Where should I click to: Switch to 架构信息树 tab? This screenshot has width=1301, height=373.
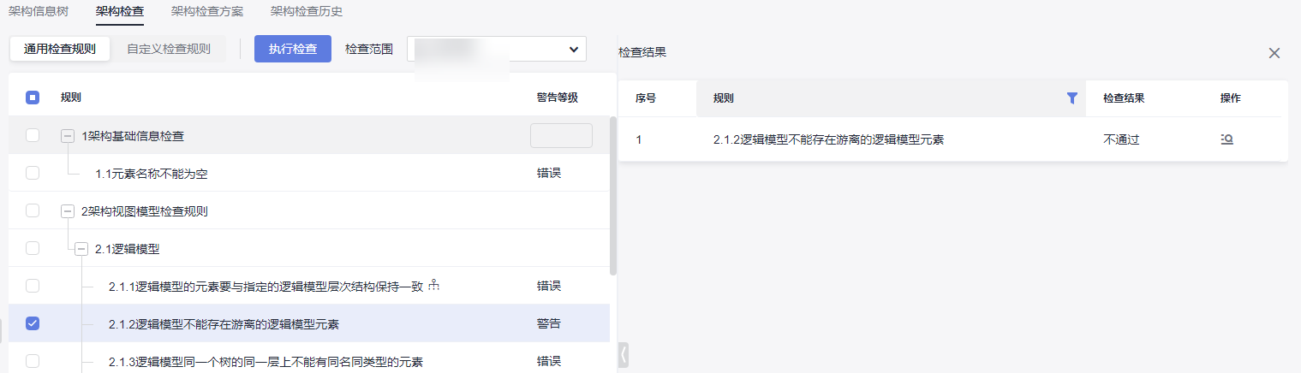click(x=39, y=11)
